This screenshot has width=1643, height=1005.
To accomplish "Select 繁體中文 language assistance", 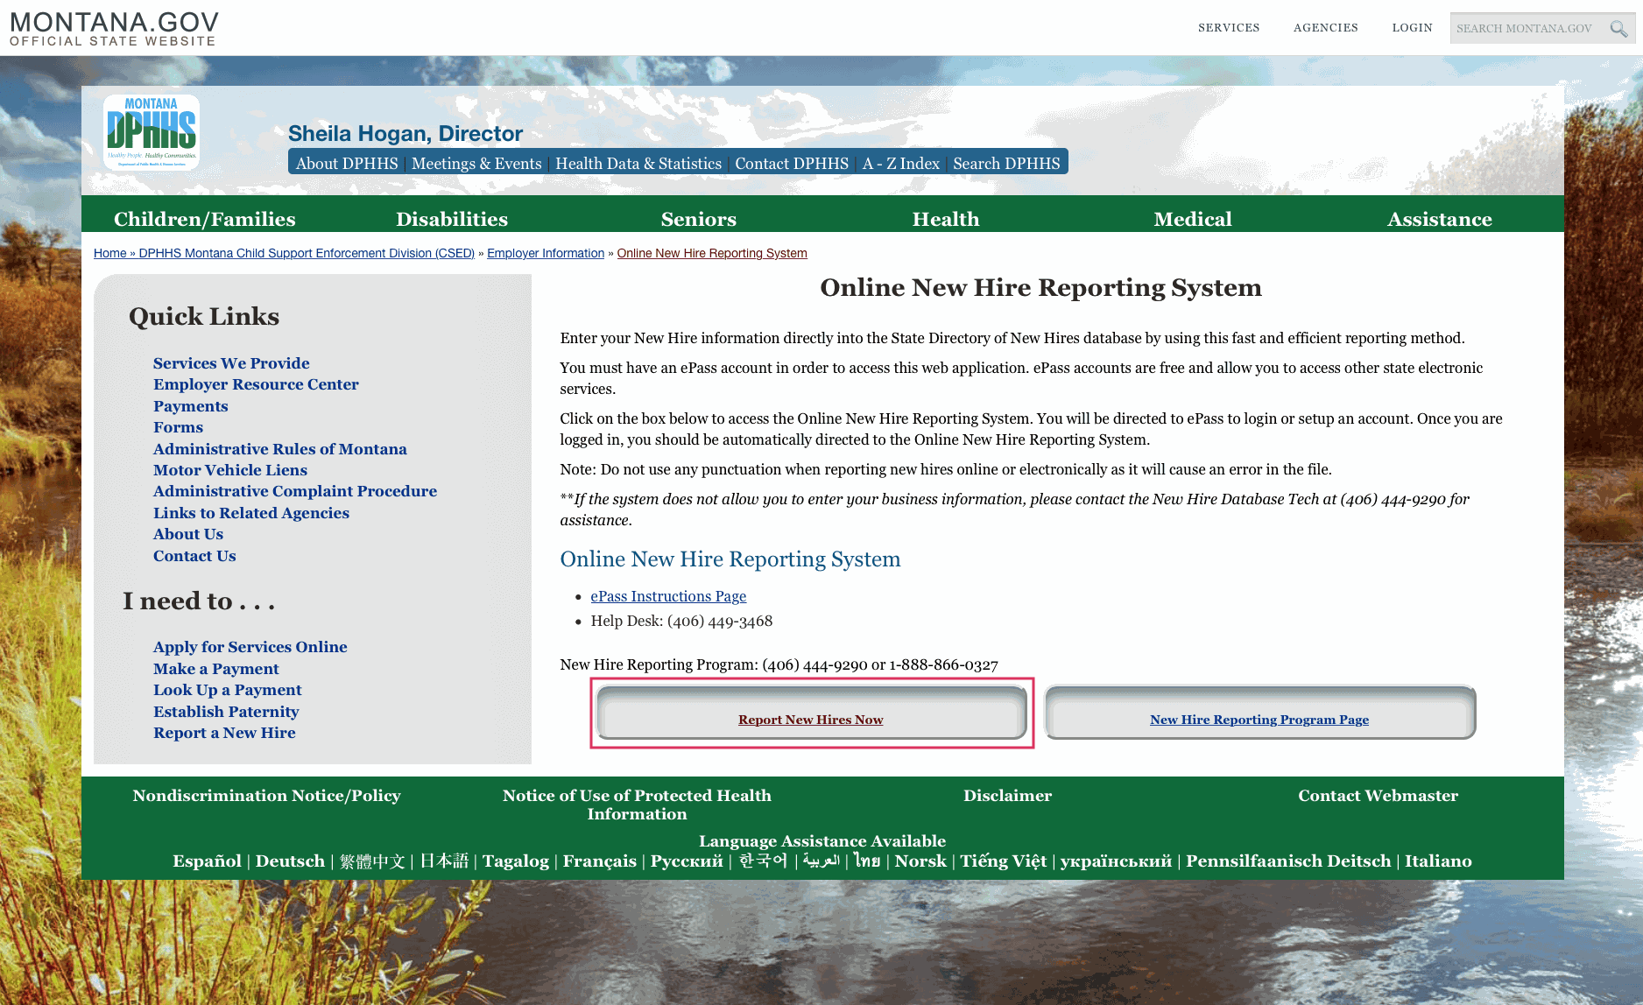I will point(372,861).
